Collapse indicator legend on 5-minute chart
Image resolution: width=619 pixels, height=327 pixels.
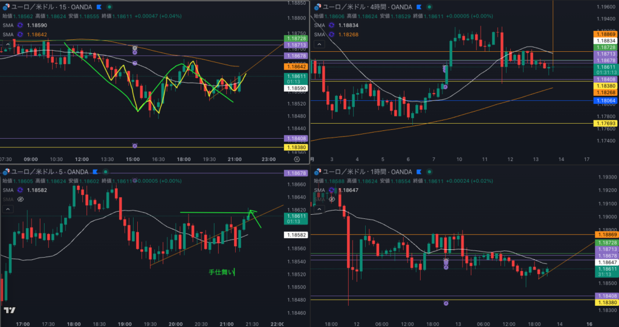(7, 209)
